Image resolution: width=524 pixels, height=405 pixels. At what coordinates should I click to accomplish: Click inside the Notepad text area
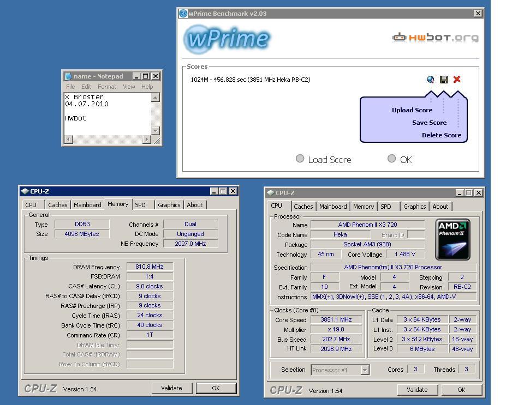[108, 114]
